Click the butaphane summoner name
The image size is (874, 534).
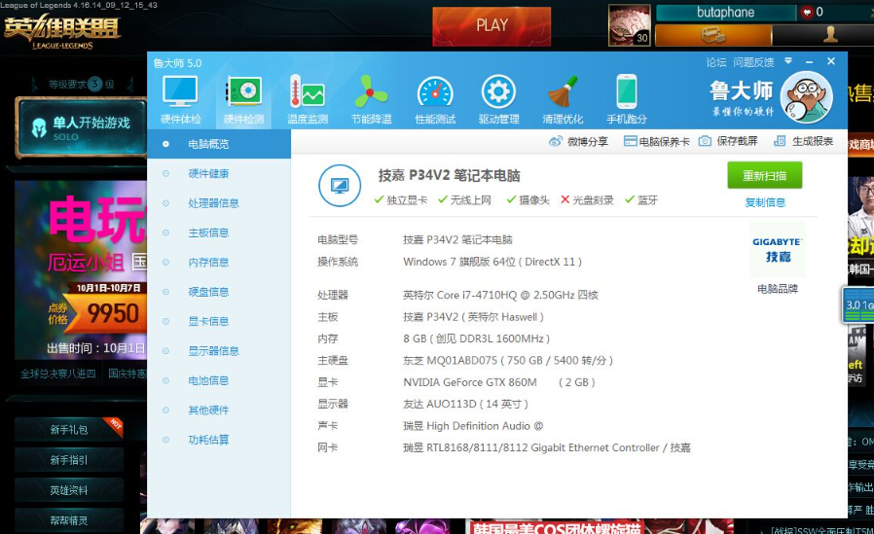pyautogui.click(x=726, y=13)
